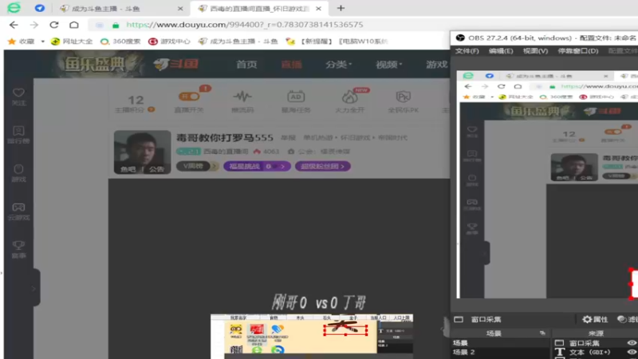Open 360搜索 bookmark
This screenshot has height=359, width=638.
click(120, 41)
